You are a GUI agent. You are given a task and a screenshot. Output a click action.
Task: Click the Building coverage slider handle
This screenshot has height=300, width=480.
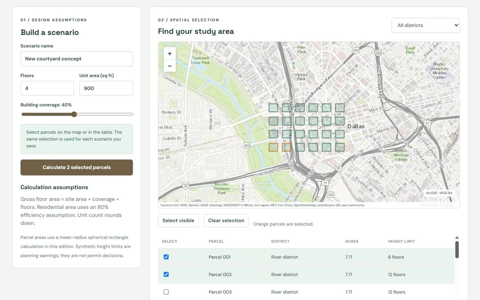coord(74,114)
